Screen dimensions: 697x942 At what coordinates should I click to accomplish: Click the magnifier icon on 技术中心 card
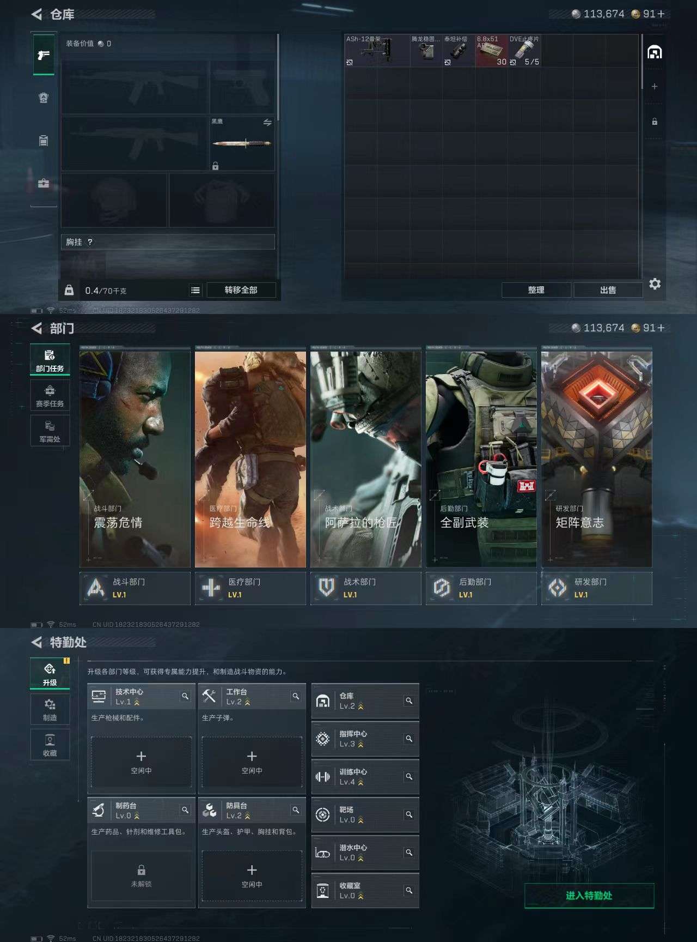pos(185,696)
